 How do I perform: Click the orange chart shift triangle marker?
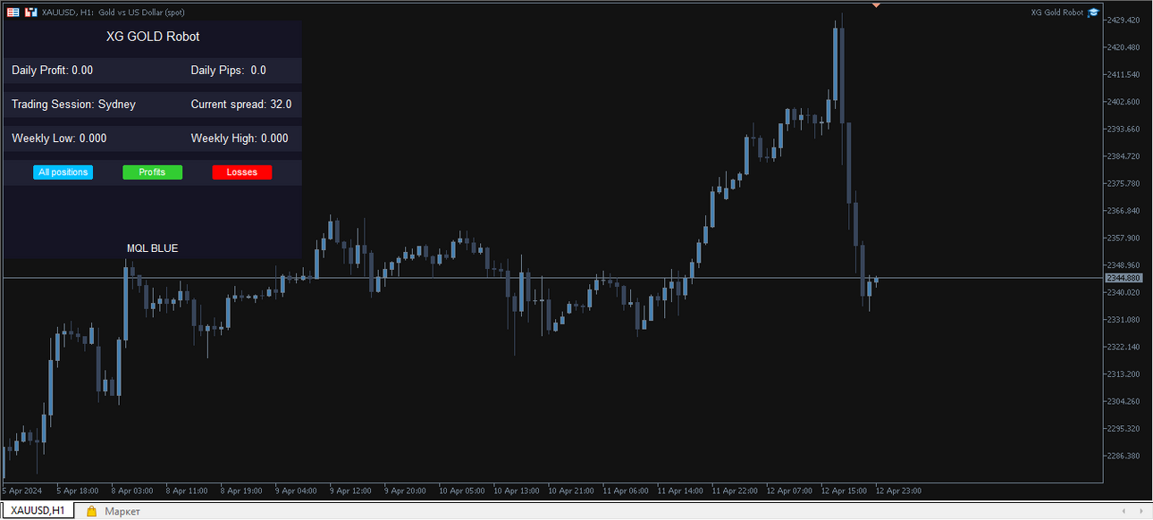coord(876,5)
